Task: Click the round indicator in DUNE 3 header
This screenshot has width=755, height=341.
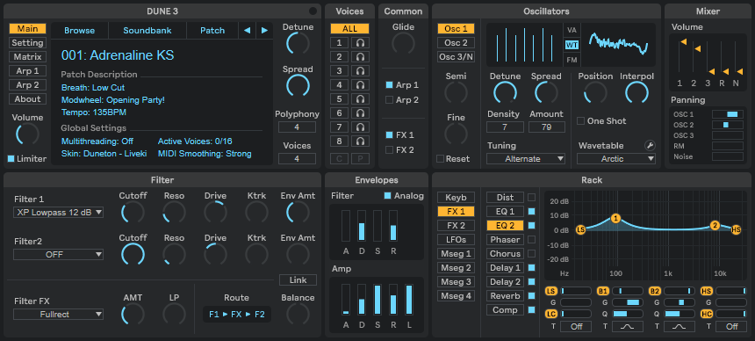Action: click(x=313, y=11)
